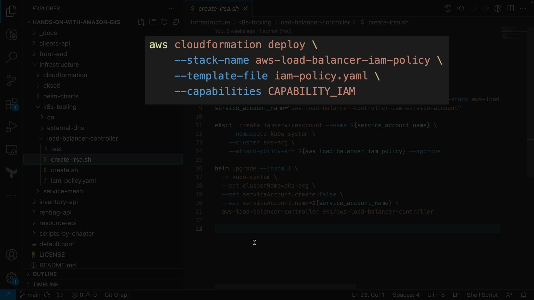Open the Remote Explorer icon
534x300 pixels.
pyautogui.click(x=11, y=150)
